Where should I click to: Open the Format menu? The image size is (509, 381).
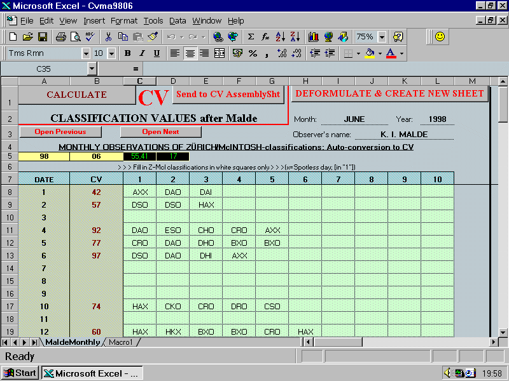[x=124, y=21]
